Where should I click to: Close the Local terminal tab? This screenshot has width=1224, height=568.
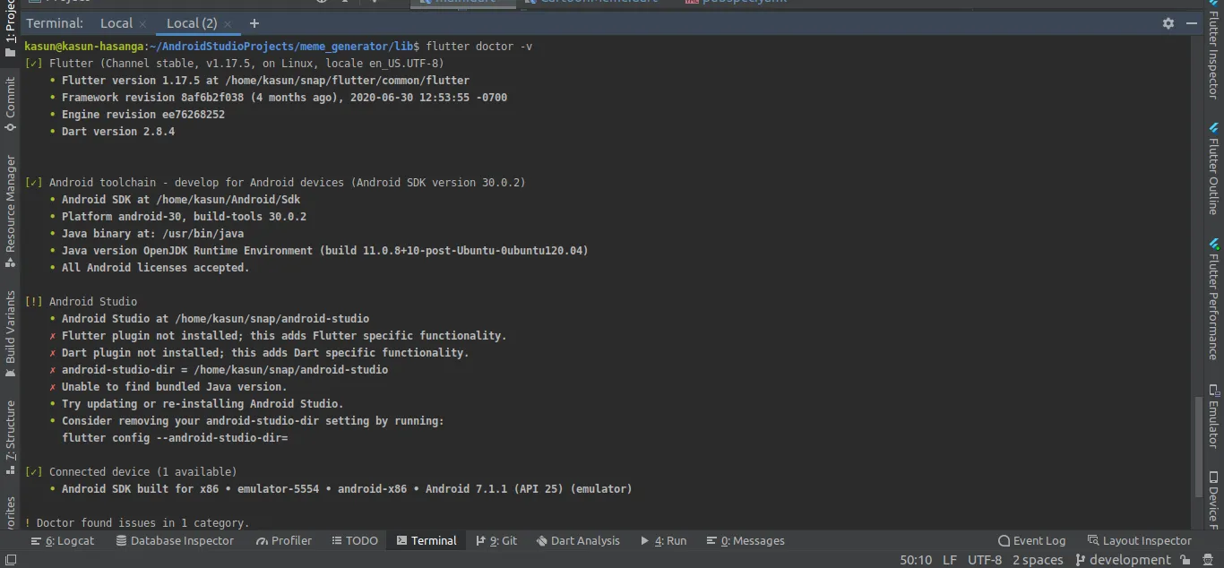[142, 24]
